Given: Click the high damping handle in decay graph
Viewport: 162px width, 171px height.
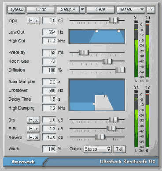Looking at the screenshot, I should [x=106, y=96].
